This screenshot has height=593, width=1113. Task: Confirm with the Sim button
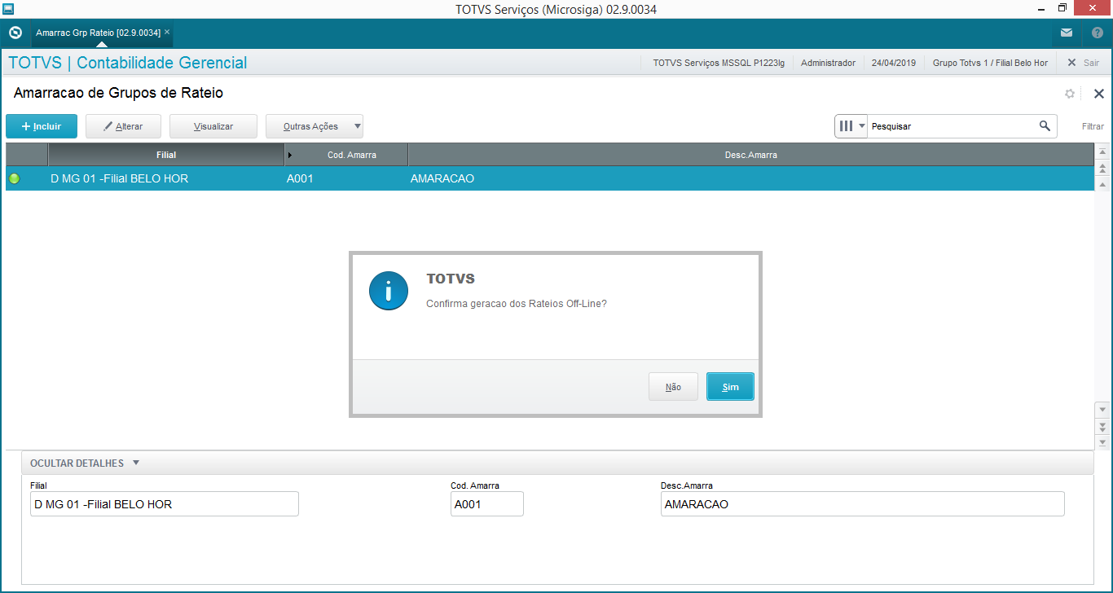pyautogui.click(x=730, y=387)
